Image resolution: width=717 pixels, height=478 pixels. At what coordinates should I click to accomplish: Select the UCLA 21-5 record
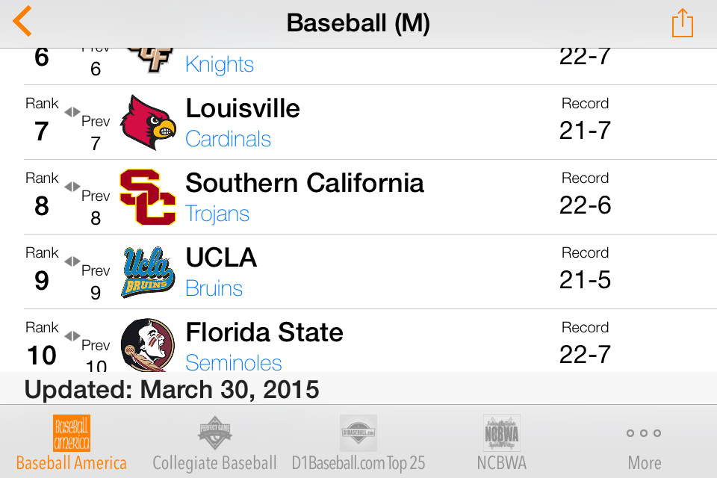click(585, 279)
